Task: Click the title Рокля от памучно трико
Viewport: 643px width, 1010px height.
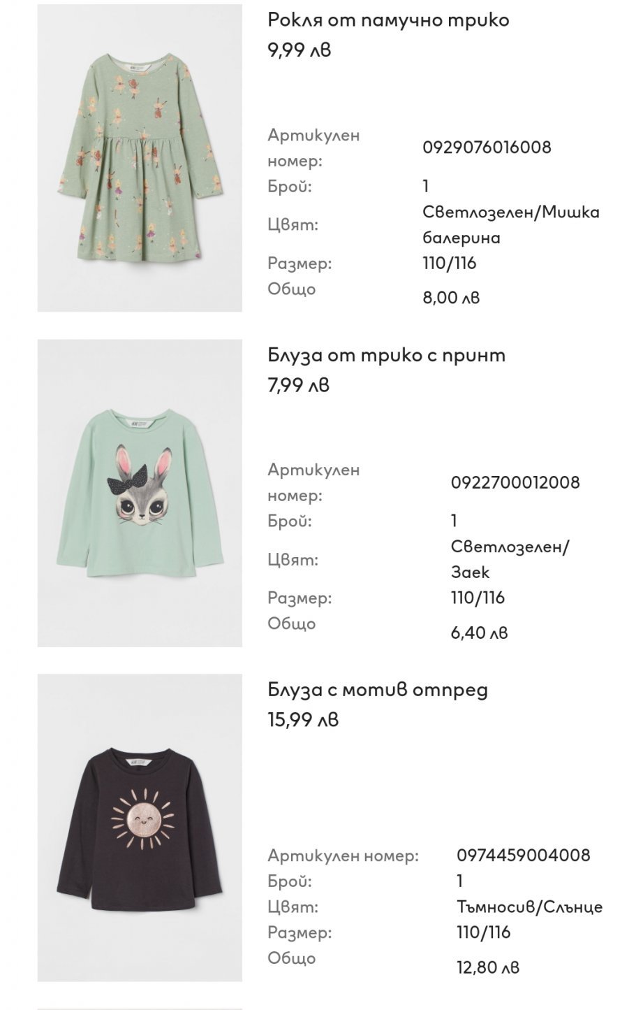Action: point(388,20)
